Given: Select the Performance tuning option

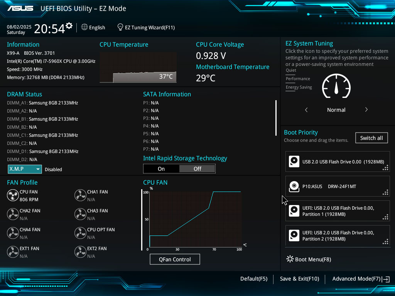Looking at the screenshot, I should (298, 79).
